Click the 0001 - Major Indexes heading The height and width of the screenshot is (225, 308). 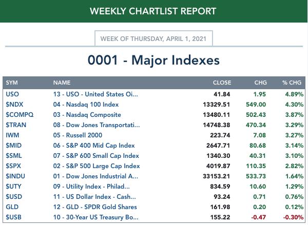[x=153, y=60]
